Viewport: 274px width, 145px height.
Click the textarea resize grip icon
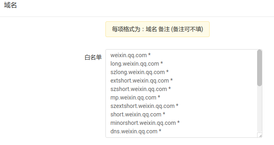click(x=260, y=135)
